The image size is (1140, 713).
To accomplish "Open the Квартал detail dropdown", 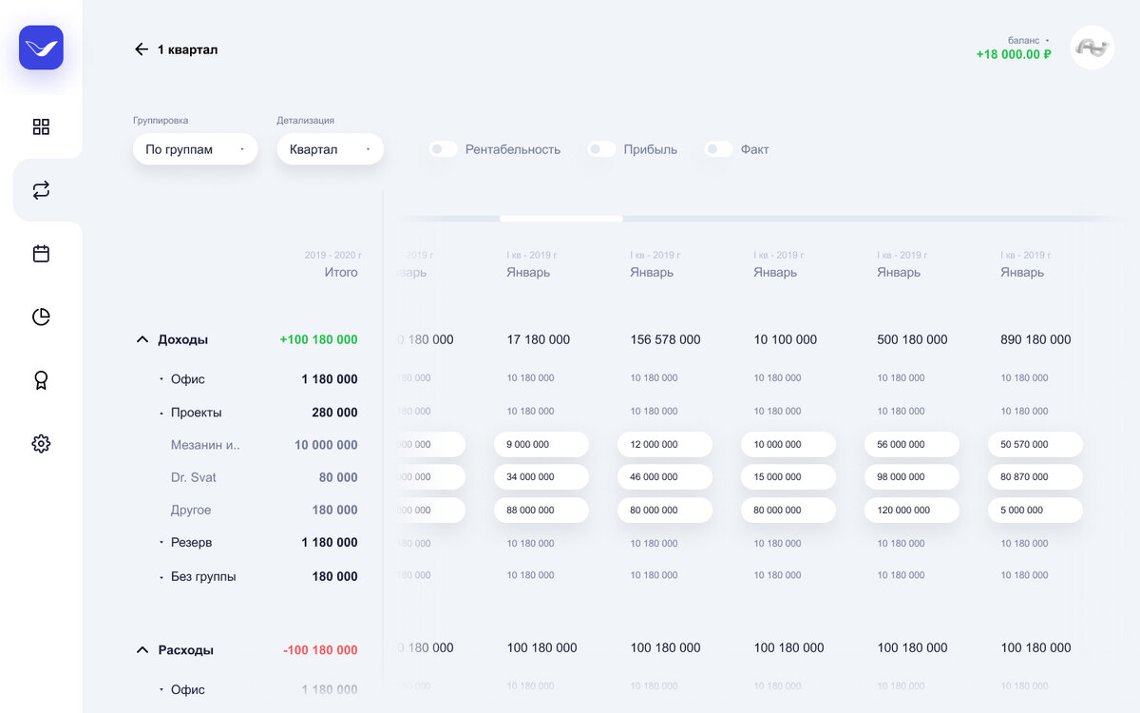I will coord(331,149).
